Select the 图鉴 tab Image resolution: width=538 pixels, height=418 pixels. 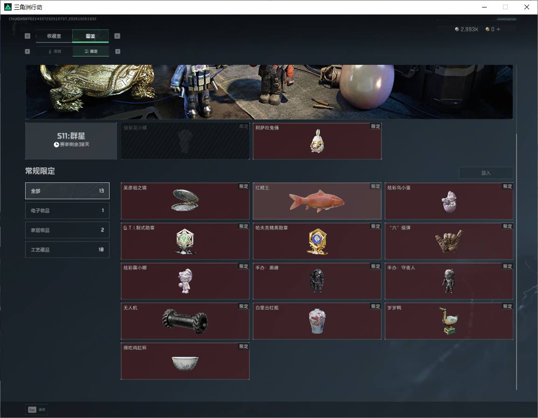click(x=90, y=36)
